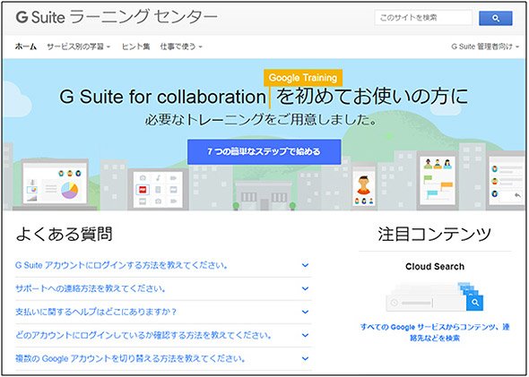
Task: Open the サービス別の学習 dropdown menu
Action: click(78, 47)
